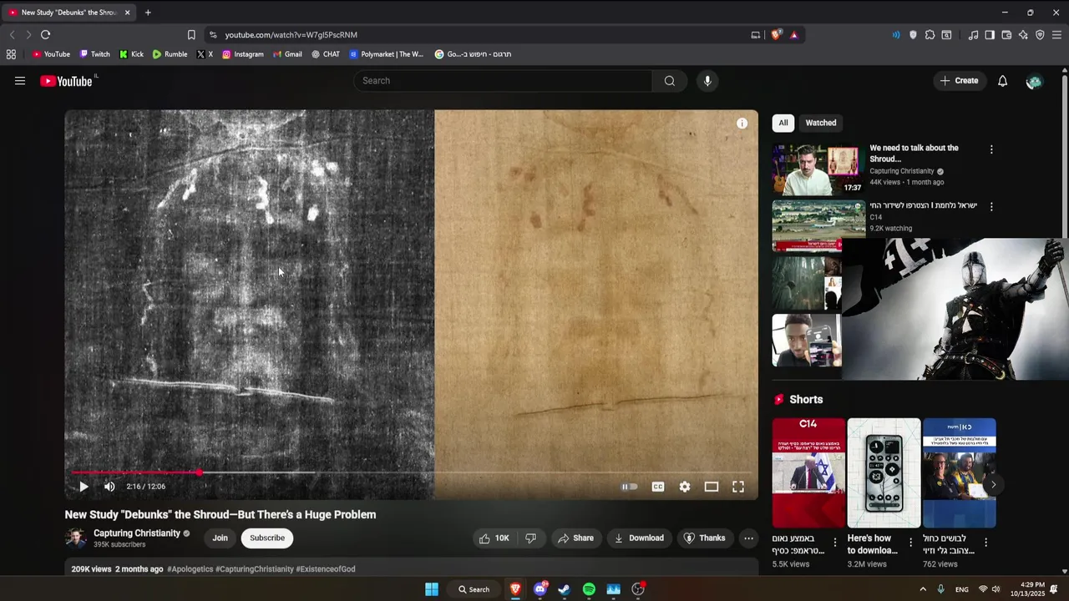The width and height of the screenshot is (1069, 601).
Task: Click the #Apologetics hashtag
Action: pos(190,569)
